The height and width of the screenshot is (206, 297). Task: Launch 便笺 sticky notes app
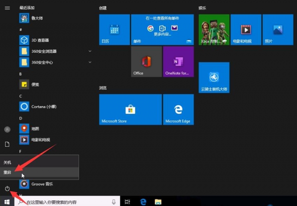click(55, 85)
